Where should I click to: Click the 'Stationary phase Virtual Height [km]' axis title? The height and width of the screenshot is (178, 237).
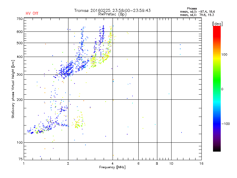tap(13, 89)
